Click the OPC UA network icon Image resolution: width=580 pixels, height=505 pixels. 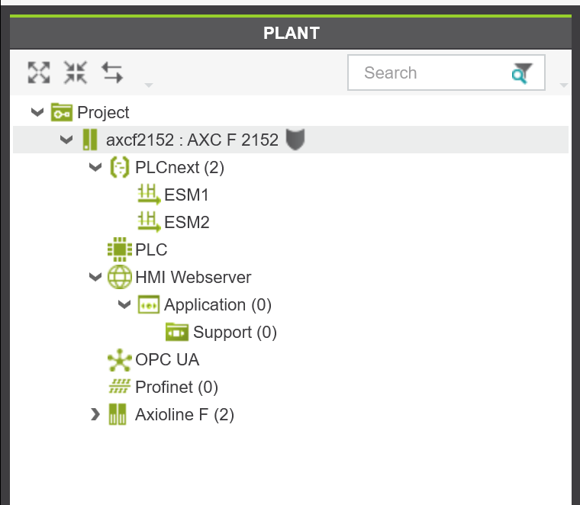click(x=120, y=360)
